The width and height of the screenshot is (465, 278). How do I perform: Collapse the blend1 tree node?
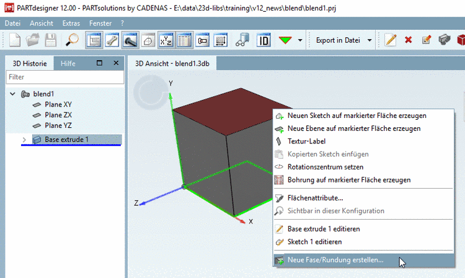12,94
